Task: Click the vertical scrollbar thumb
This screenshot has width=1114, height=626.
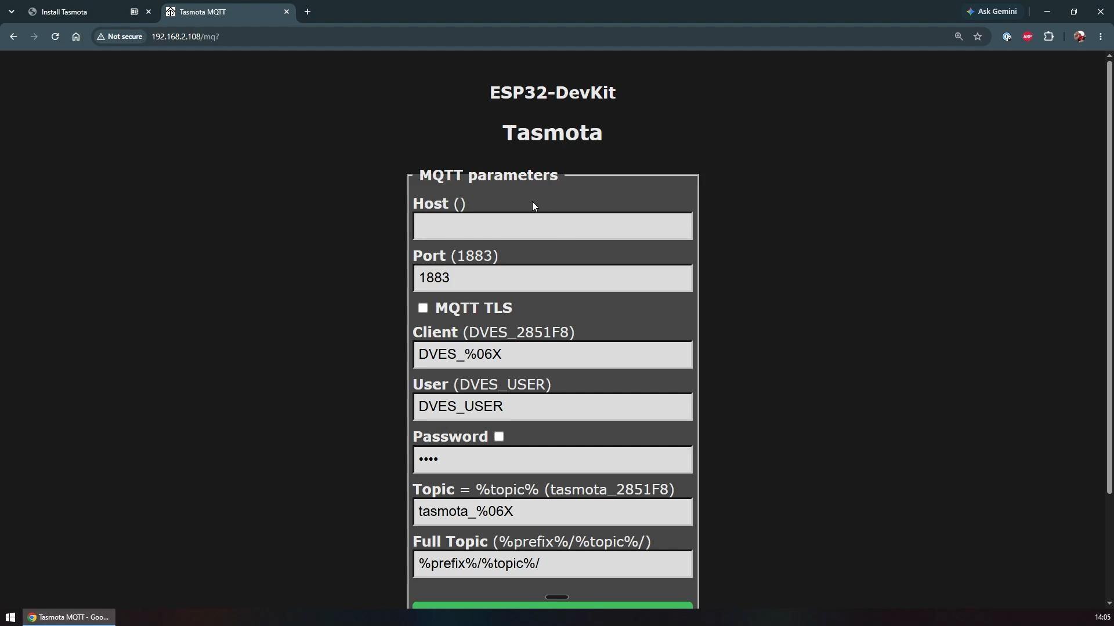Action: [1109, 277]
